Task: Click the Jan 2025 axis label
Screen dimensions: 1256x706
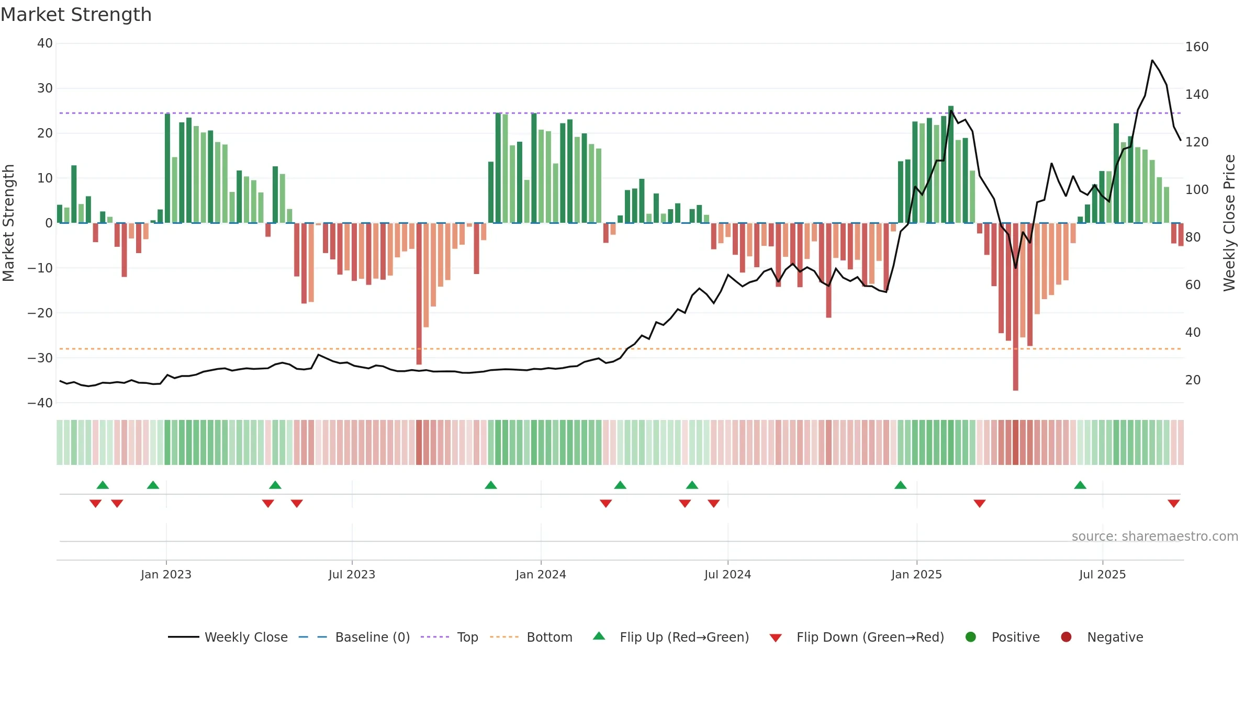Action: 917,574
